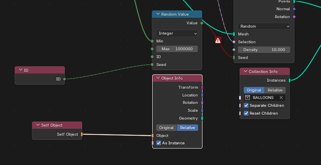Click the ID input socket of Random Value
Screen dimensions: 321x165
pos(152,57)
